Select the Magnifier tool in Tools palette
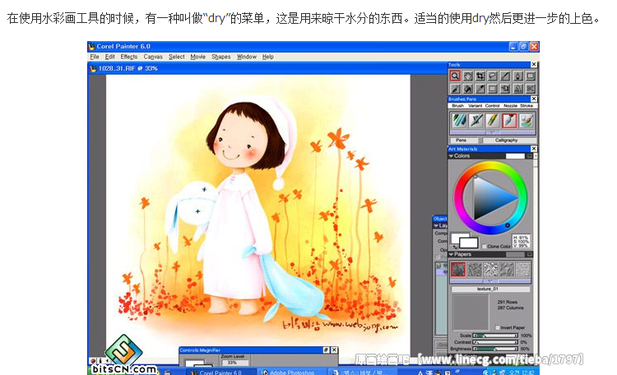The height and width of the screenshot is (375, 617). pos(455,76)
